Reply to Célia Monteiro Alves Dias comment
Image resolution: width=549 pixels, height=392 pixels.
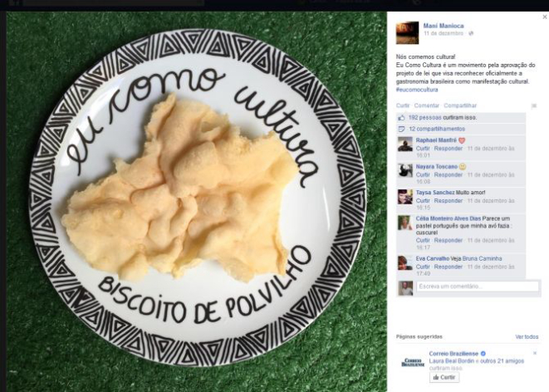point(449,241)
